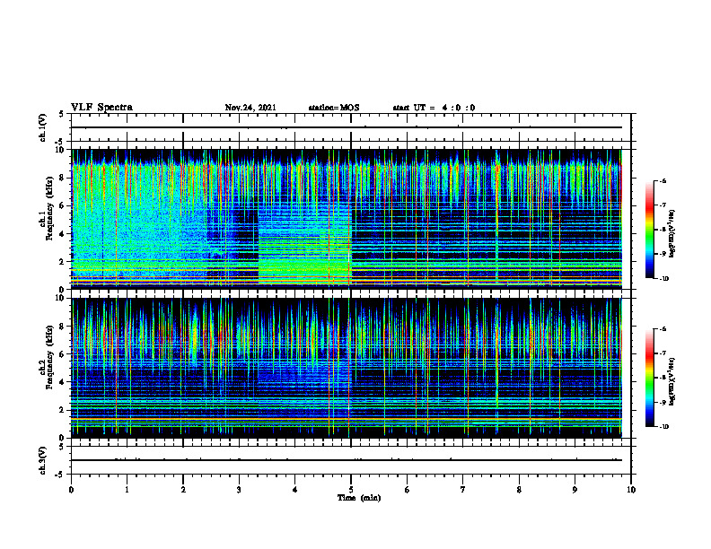Click the time axis tick label "10"
This screenshot has width=711, height=549.
(x=631, y=490)
